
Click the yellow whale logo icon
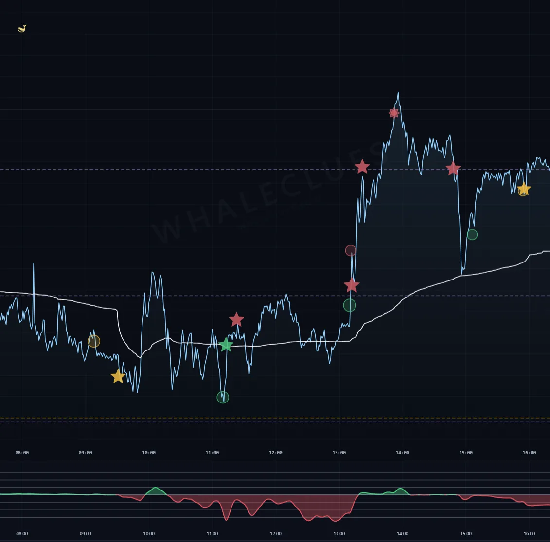(22, 28)
